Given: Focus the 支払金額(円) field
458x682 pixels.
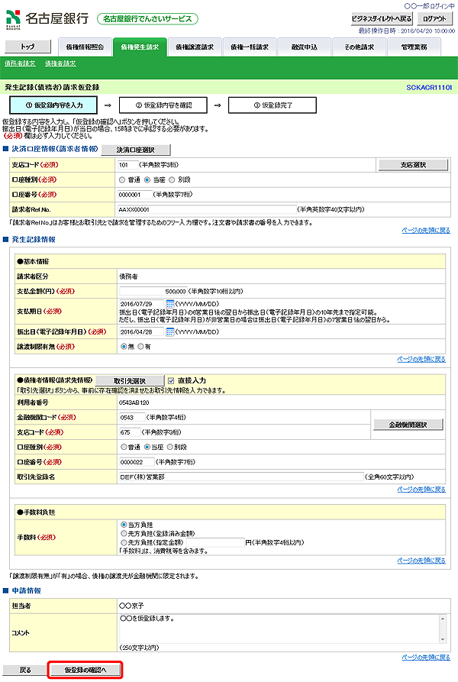Looking at the screenshot, I should [153, 291].
